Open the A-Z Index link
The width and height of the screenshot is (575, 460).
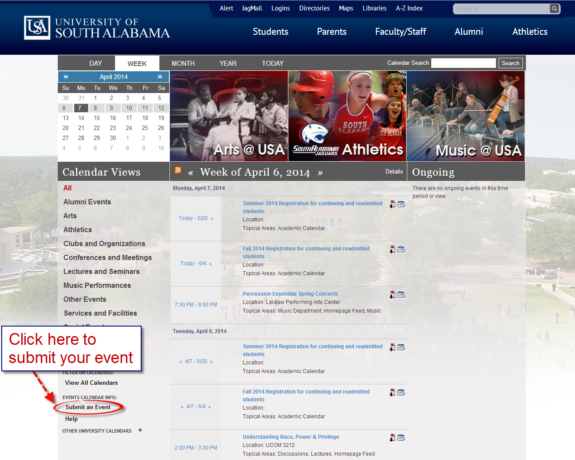[410, 8]
